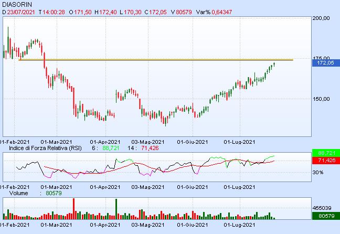The height and width of the screenshot is (234, 340).
Task: Click the RSI 6-period value 88,721 in label row
Action: (x=111, y=148)
